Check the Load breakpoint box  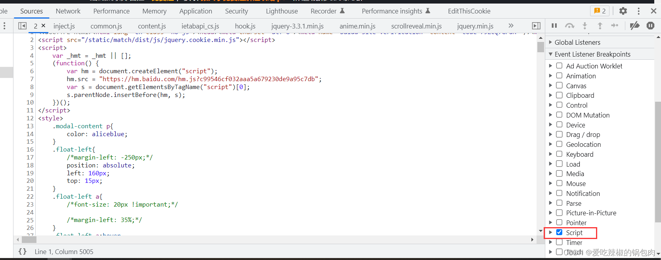[x=559, y=164]
